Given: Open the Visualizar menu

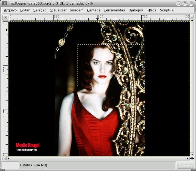Looking at the screenshot, I should (58, 10).
